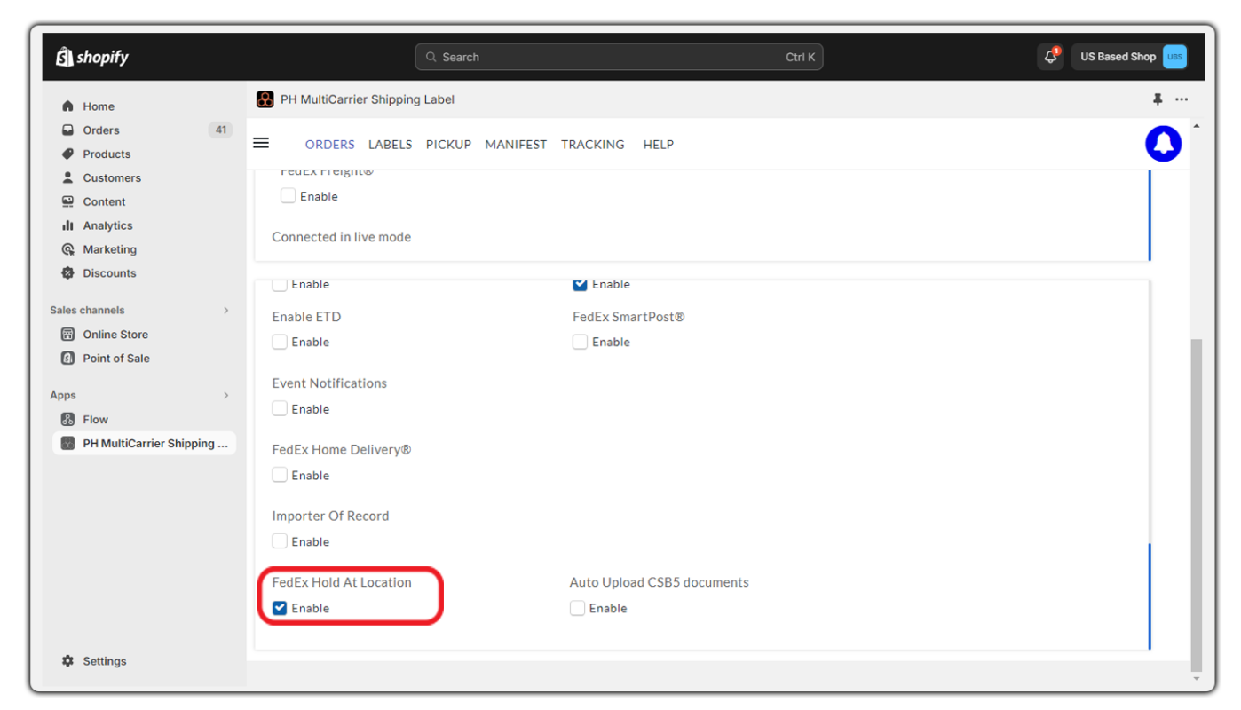The image size is (1241, 710).
Task: Open the MANIFEST tab
Action: coord(516,145)
